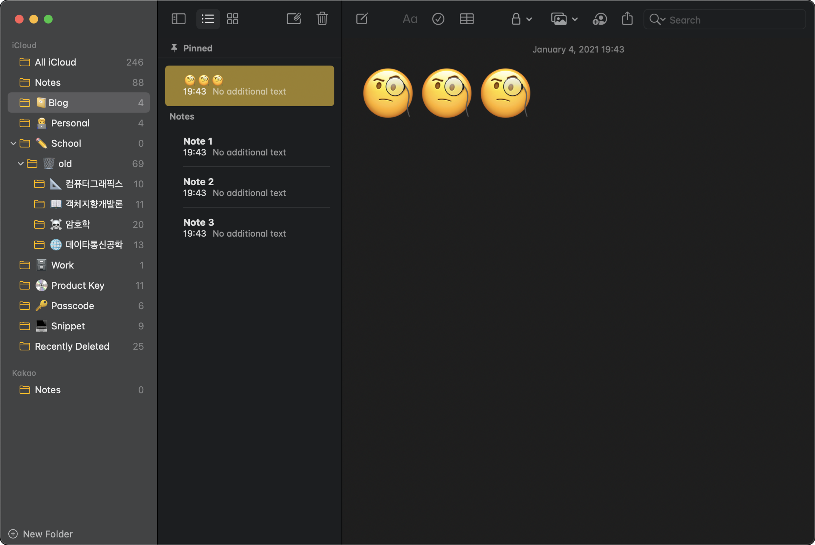Create a new note with the compose icon
Screen dimensions: 815x545
coord(294,19)
